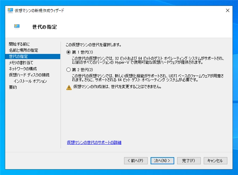Cancel the wizard with キャンセル

point(215,161)
